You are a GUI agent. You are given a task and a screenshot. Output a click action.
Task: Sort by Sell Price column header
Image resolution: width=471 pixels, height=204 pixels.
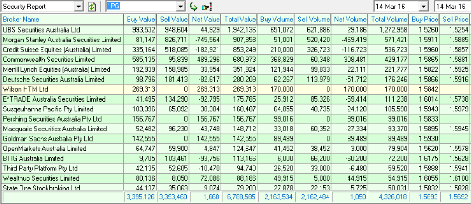pos(455,20)
